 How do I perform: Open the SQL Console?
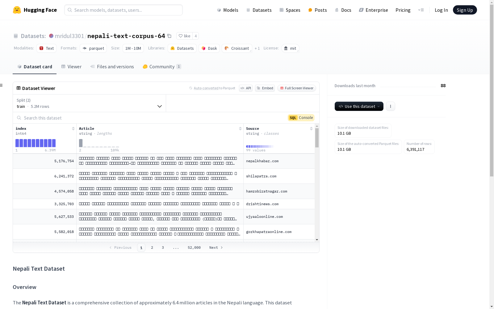[301, 118]
